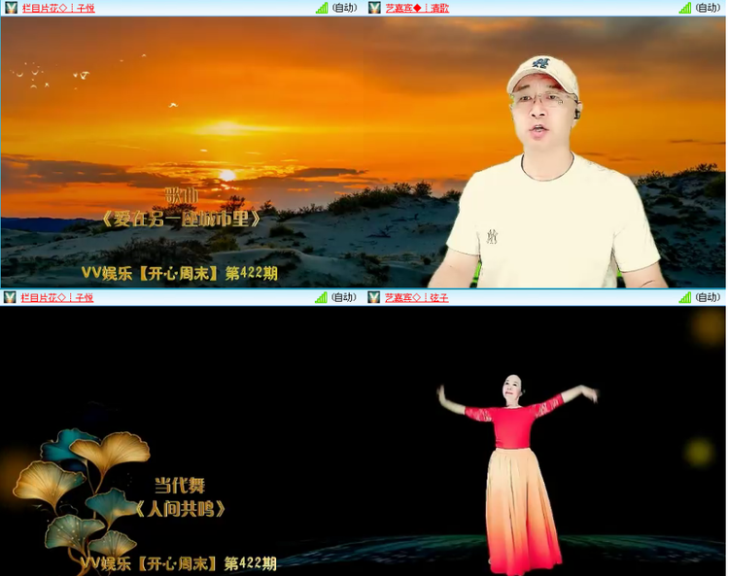This screenshot has width=729, height=576.
Task: Select the video of the singer in the white cap
Action: pyautogui.click(x=545, y=152)
